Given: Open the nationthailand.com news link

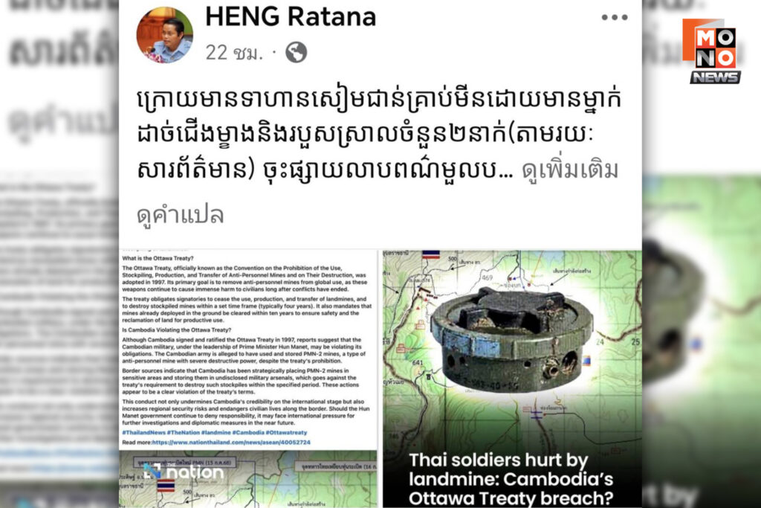Looking at the screenshot, I should pyautogui.click(x=231, y=443).
